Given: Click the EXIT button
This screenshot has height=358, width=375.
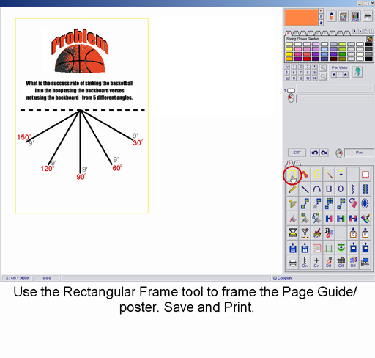Looking at the screenshot, I should pyautogui.click(x=297, y=153).
